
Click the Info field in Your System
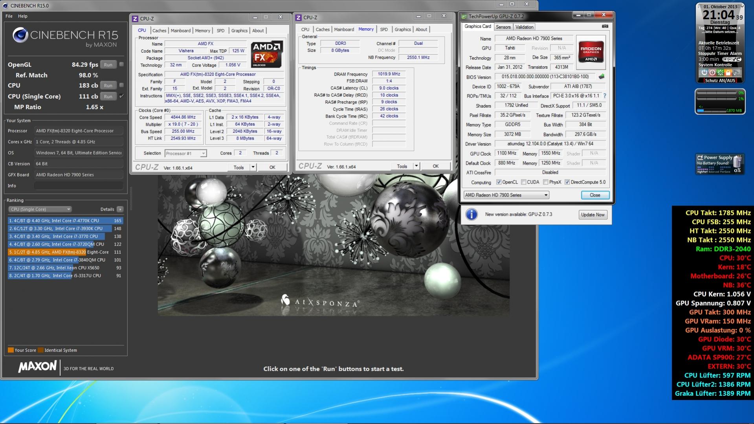(x=79, y=186)
